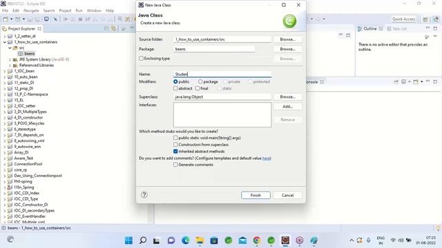Check the abstract modifier checkbox
The image size is (442, 248).
click(x=175, y=88)
